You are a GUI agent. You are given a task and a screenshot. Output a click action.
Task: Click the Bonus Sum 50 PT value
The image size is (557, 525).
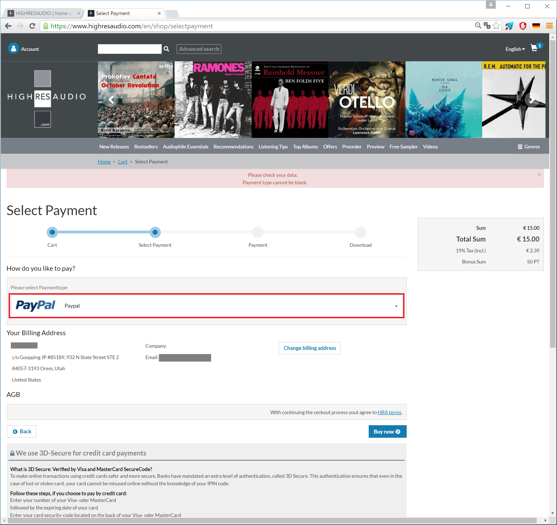[533, 262]
